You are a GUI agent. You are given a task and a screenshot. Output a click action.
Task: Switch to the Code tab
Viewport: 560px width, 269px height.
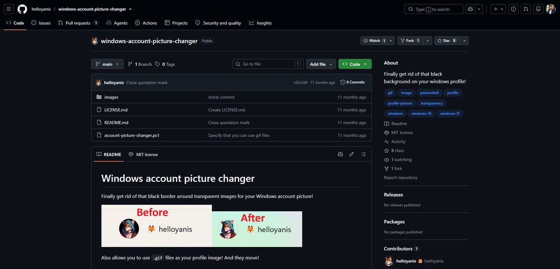[x=15, y=23]
